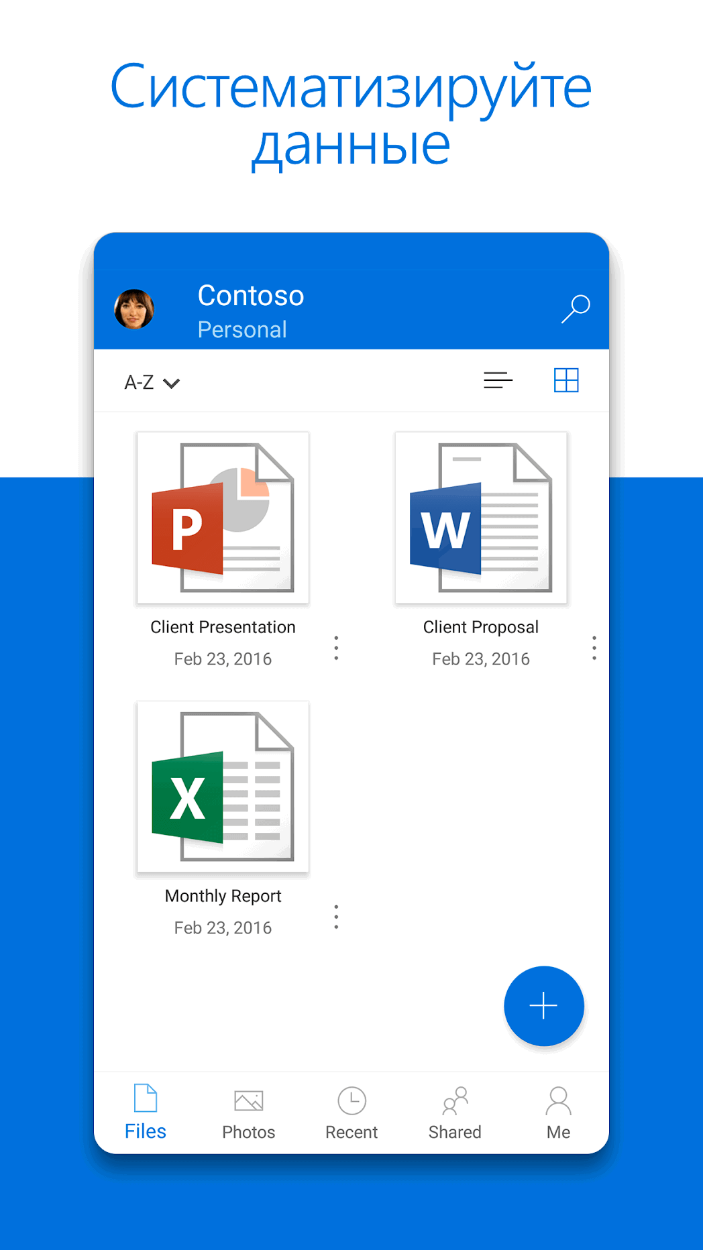Tap the Contoso user avatar photo

pos(134,309)
